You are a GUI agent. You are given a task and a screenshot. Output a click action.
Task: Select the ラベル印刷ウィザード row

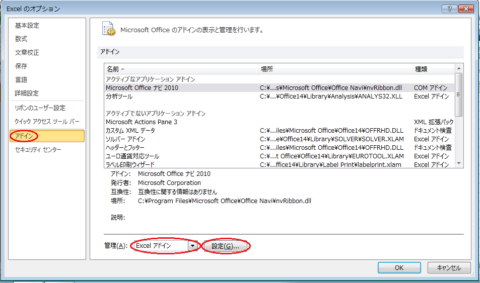[x=280, y=164]
